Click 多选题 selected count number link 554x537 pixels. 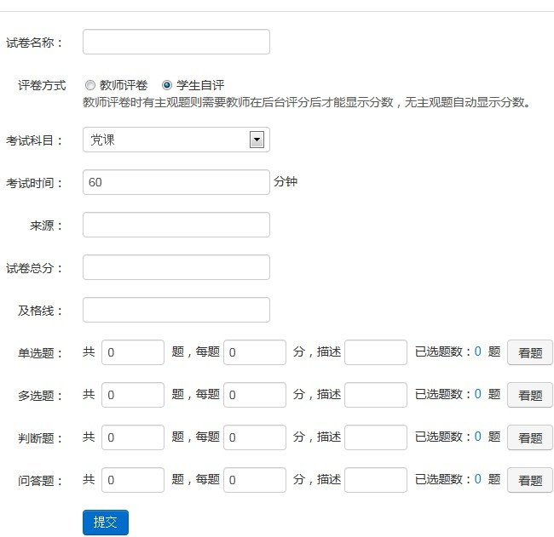[x=477, y=394]
